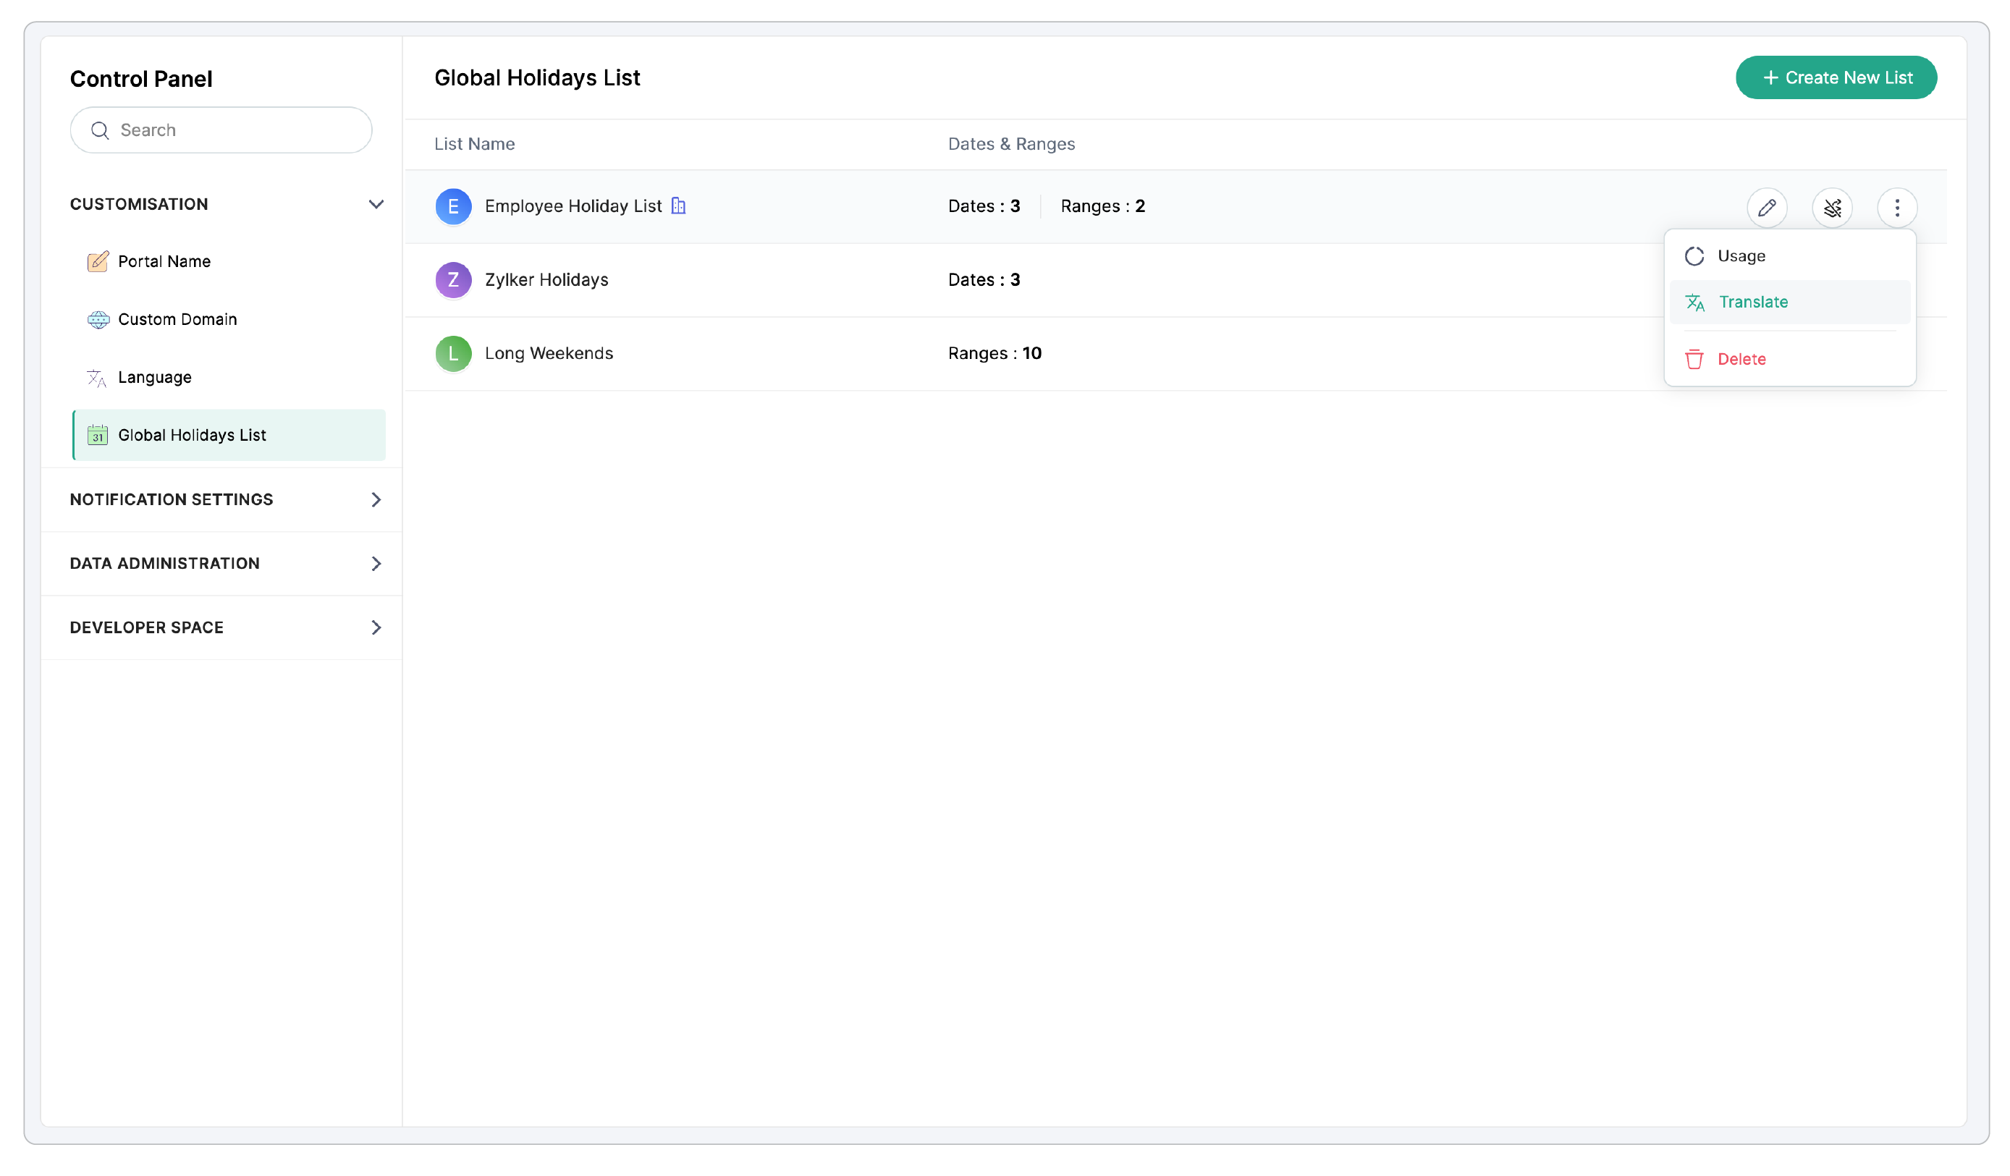Select Usage from the context menu
Image resolution: width=2010 pixels, height=1176 pixels.
coord(1741,256)
